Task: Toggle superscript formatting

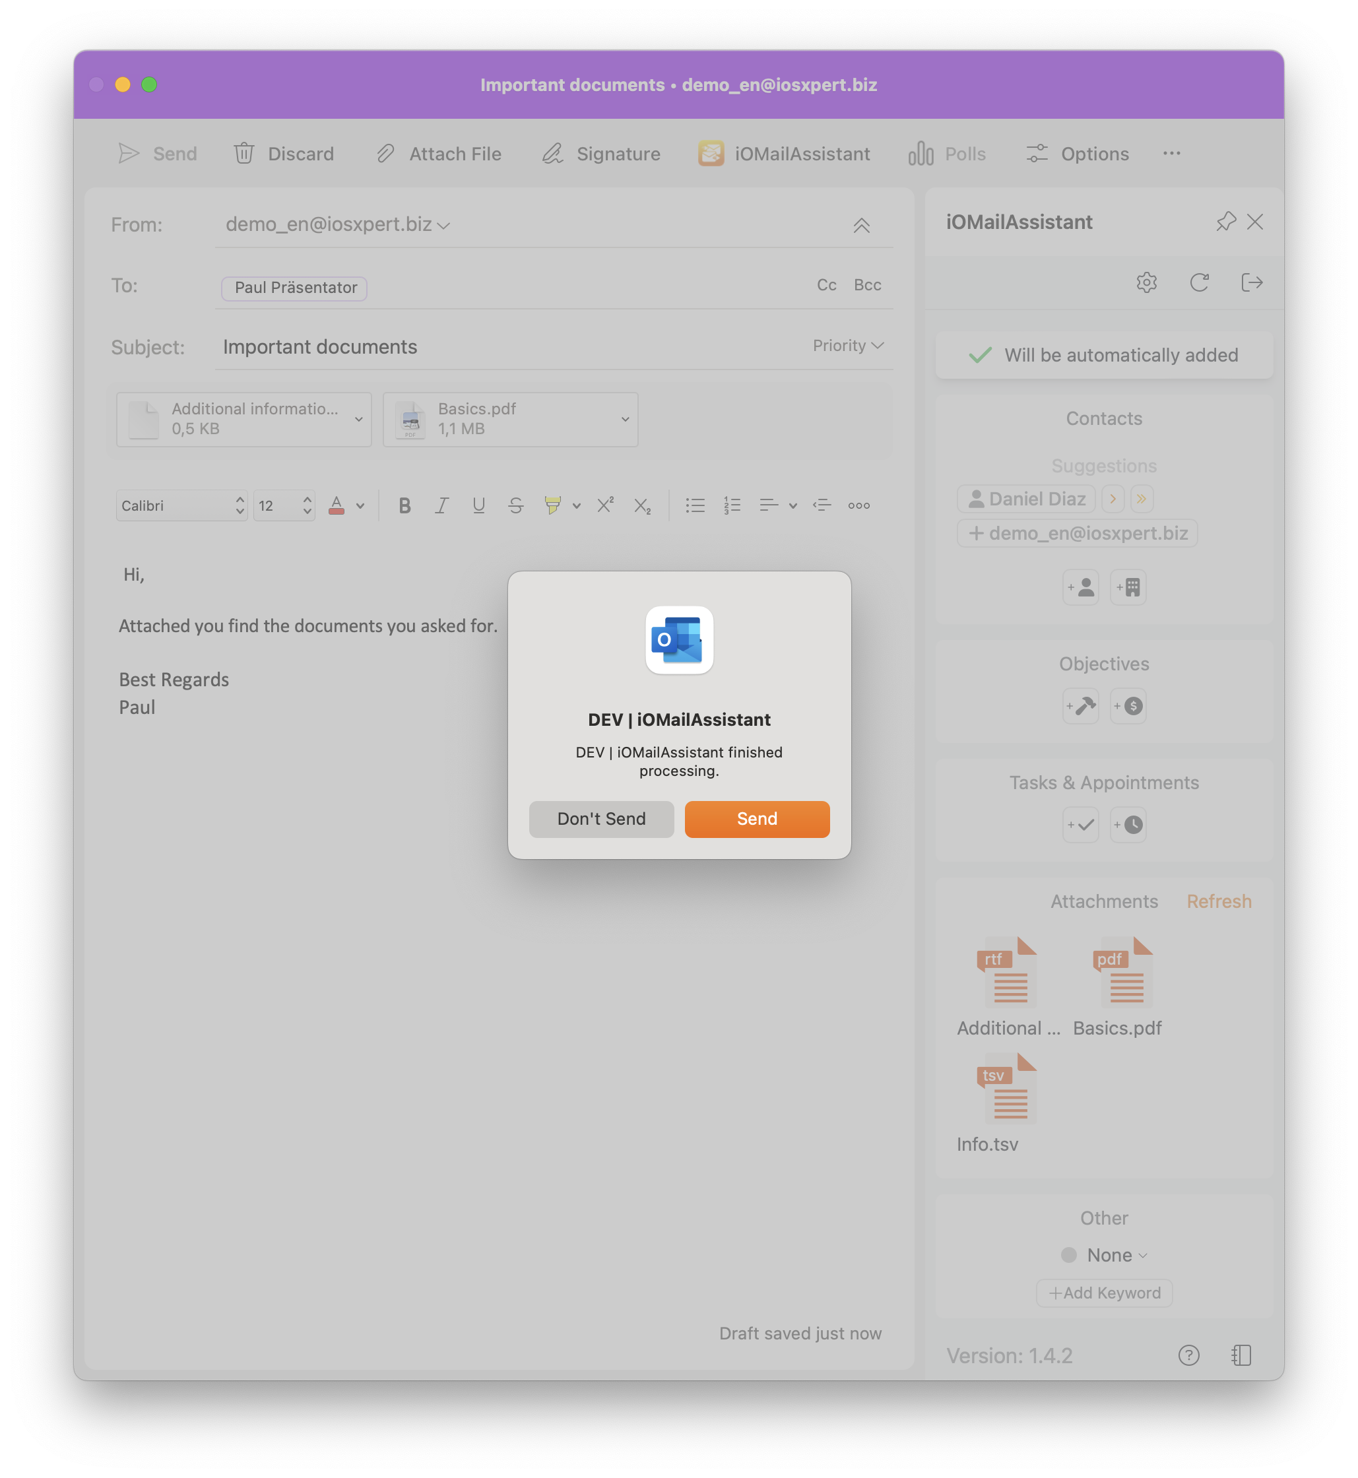Action: (606, 505)
